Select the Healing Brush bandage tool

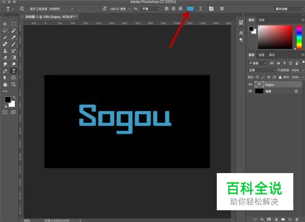point(5,44)
